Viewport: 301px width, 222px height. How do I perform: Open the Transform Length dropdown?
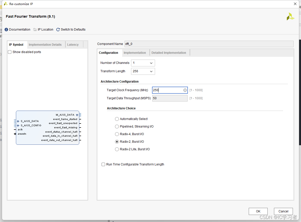[x=143, y=71]
